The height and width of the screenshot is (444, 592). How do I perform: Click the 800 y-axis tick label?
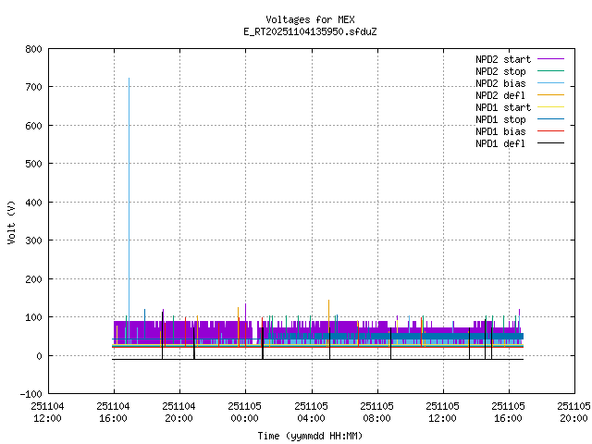point(32,48)
